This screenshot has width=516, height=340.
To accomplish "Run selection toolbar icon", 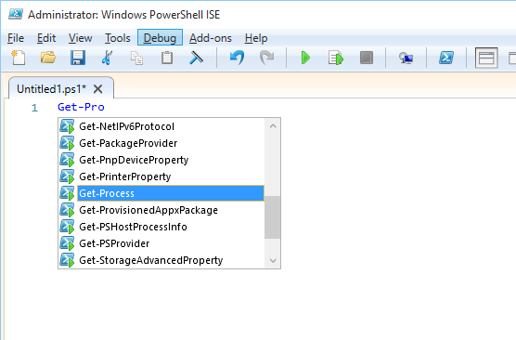I will [336, 58].
